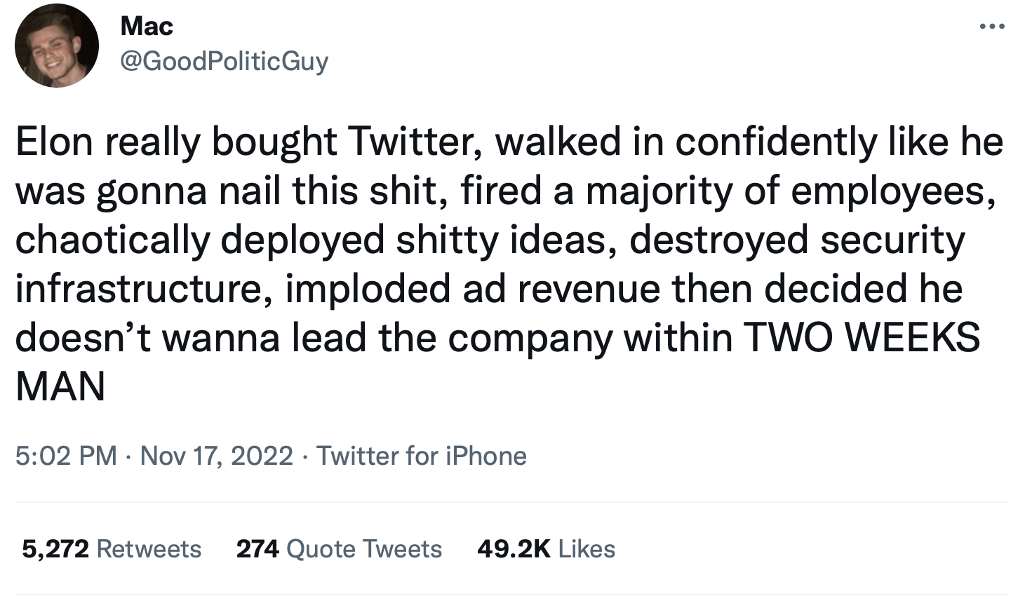The height and width of the screenshot is (603, 1025).
Task: Open the three-dot more options menu
Action: tap(992, 27)
